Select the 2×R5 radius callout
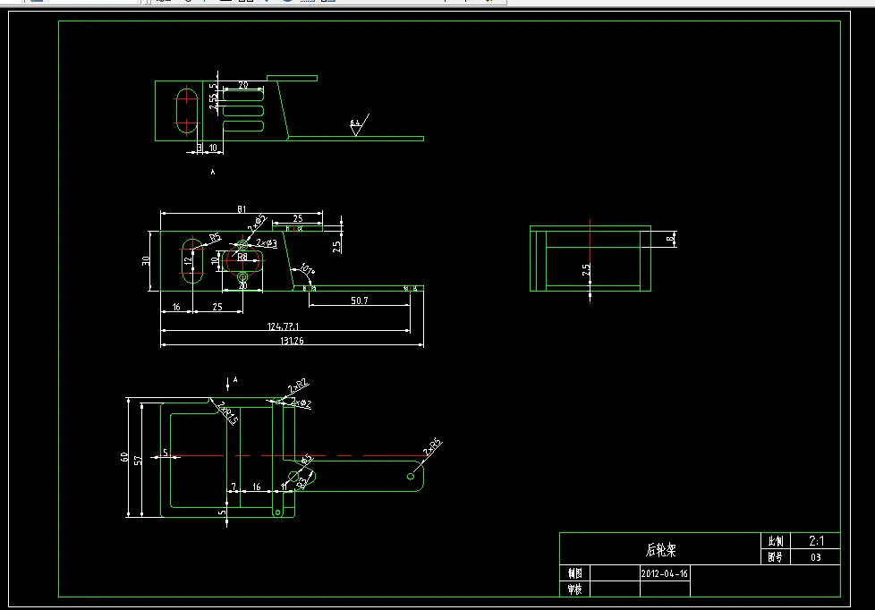The height and width of the screenshot is (610, 875). point(432,447)
